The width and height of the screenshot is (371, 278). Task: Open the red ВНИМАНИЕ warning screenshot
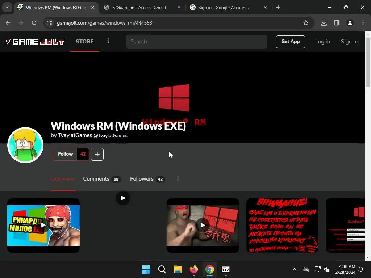click(x=283, y=225)
